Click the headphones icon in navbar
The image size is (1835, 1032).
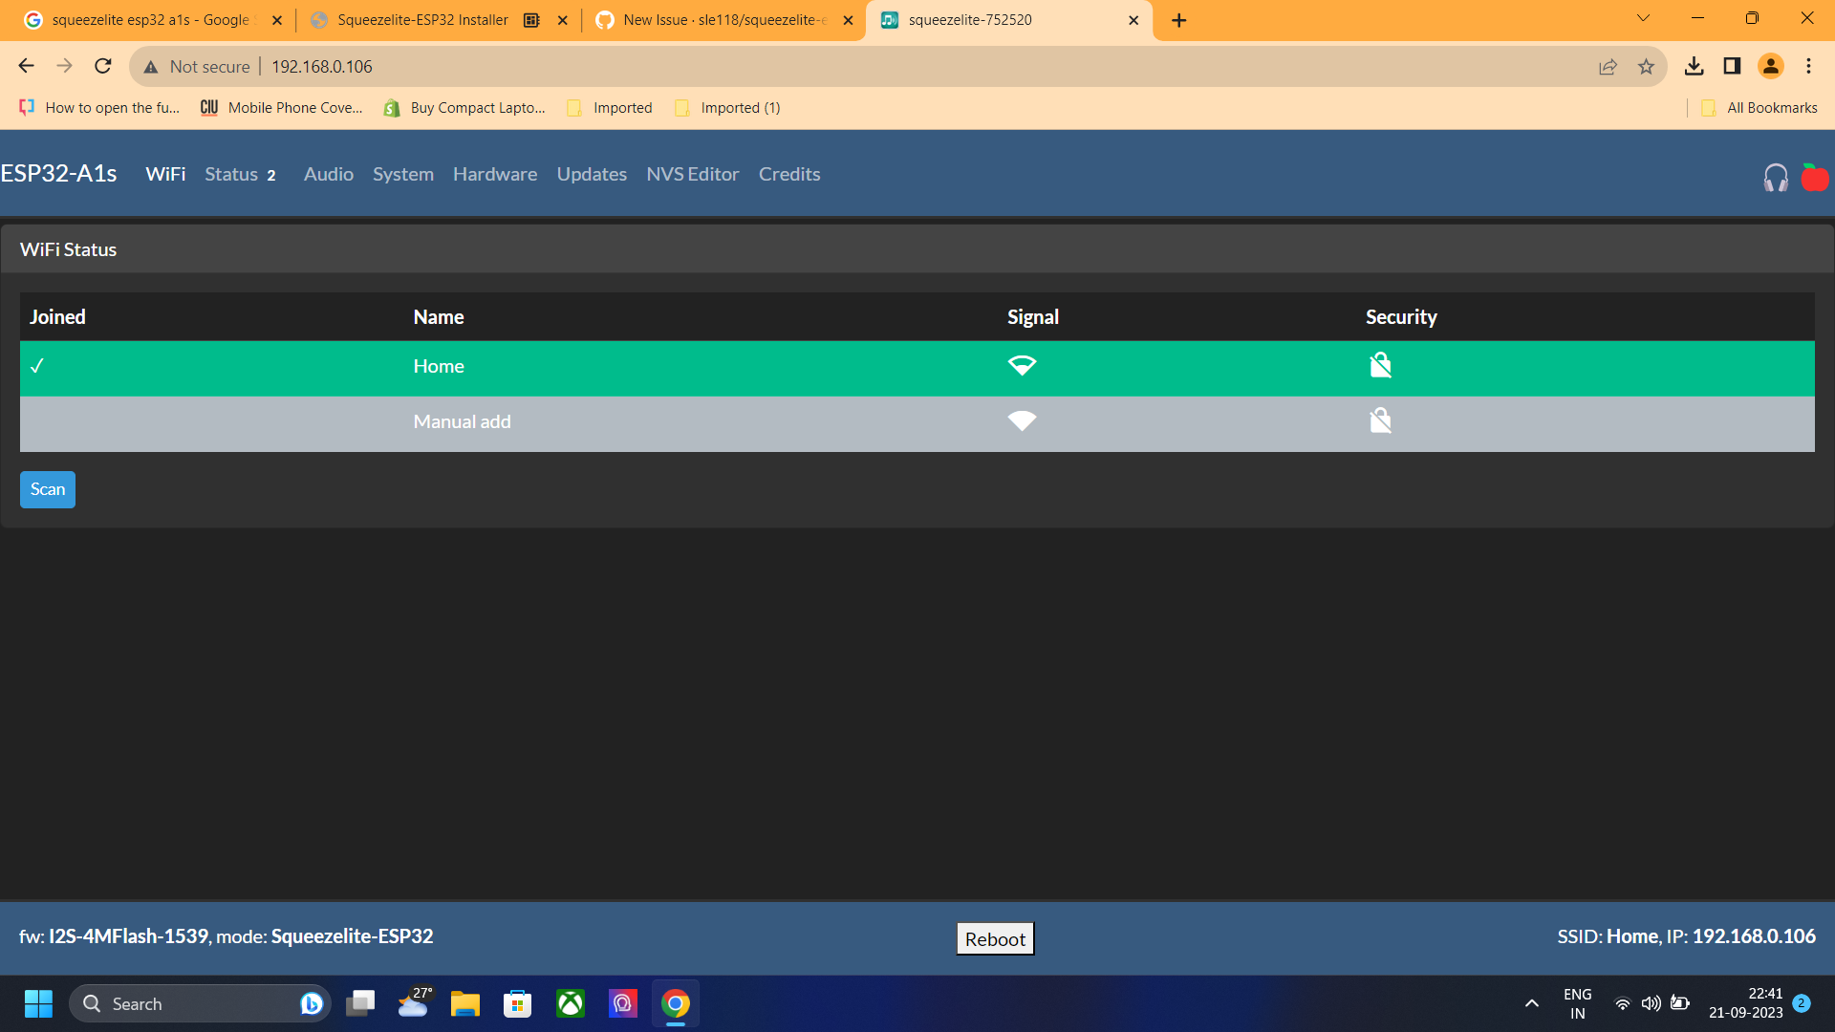[1776, 178]
